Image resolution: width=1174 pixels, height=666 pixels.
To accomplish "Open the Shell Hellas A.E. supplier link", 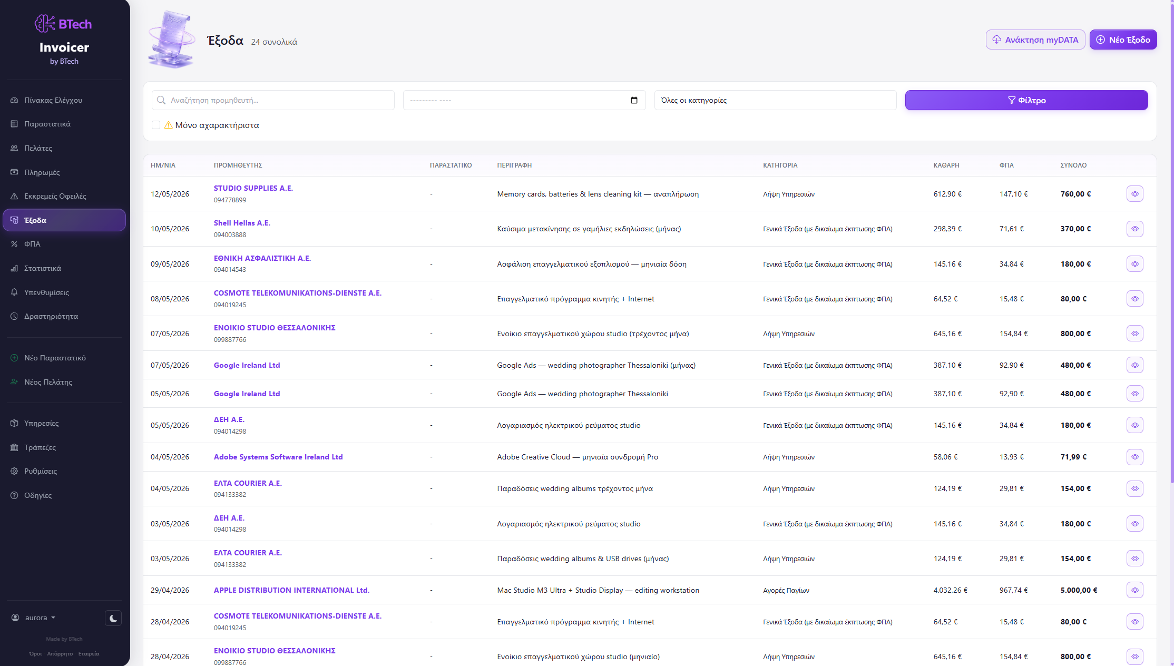I will 242,223.
